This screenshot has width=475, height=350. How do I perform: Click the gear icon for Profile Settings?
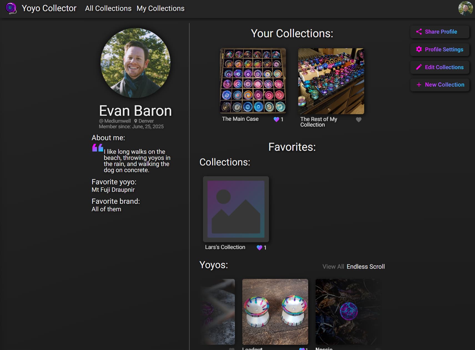coord(419,49)
